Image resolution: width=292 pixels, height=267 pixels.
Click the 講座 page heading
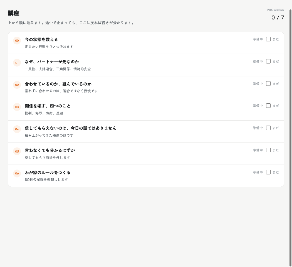click(x=14, y=13)
